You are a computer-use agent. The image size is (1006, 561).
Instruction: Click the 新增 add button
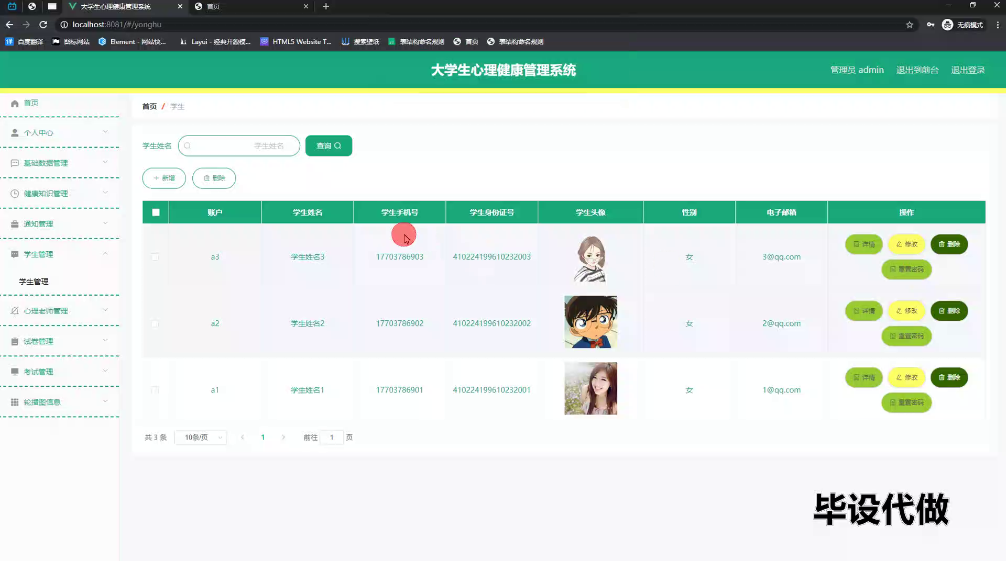[x=164, y=178]
